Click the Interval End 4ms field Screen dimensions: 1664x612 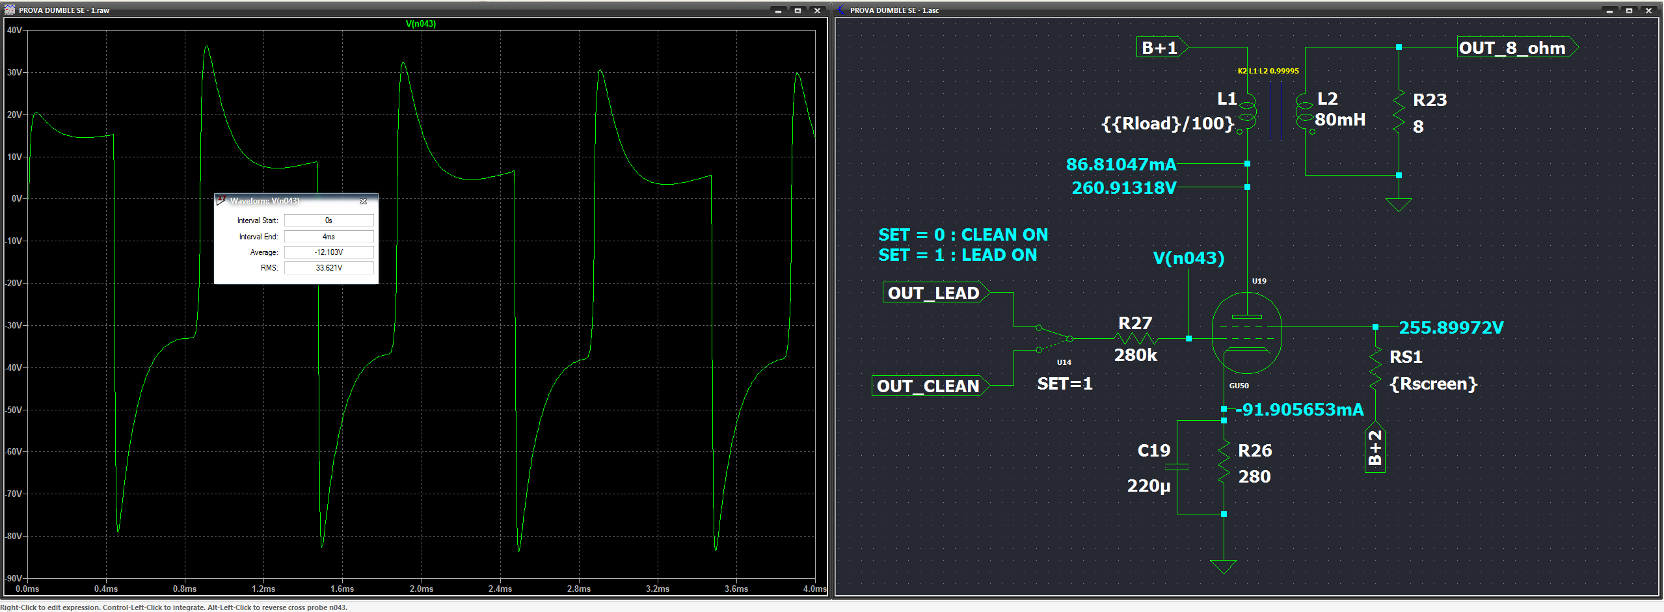329,237
